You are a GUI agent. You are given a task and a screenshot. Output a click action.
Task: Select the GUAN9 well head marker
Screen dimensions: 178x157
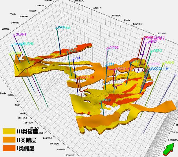tap(14, 35)
